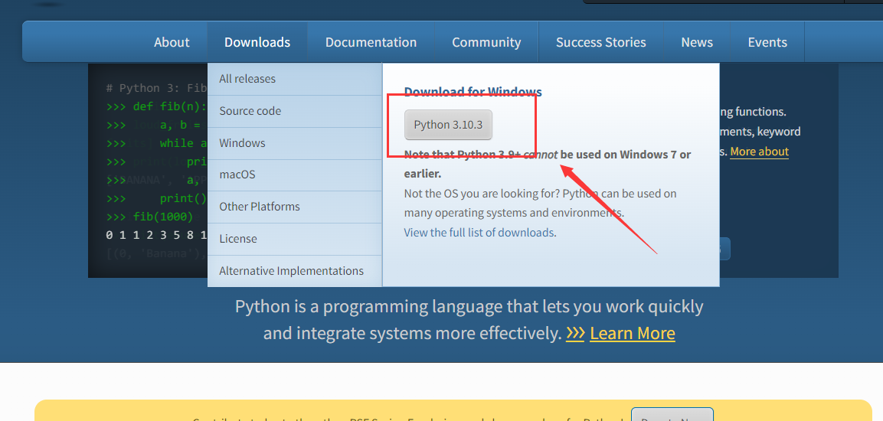Open Other Platforms downloads entry
This screenshot has width=883, height=421.
click(260, 207)
